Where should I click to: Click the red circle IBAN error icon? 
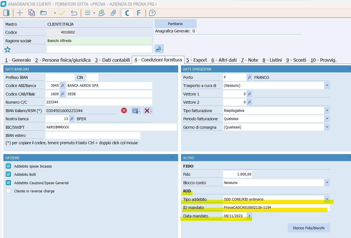[x=124, y=111]
